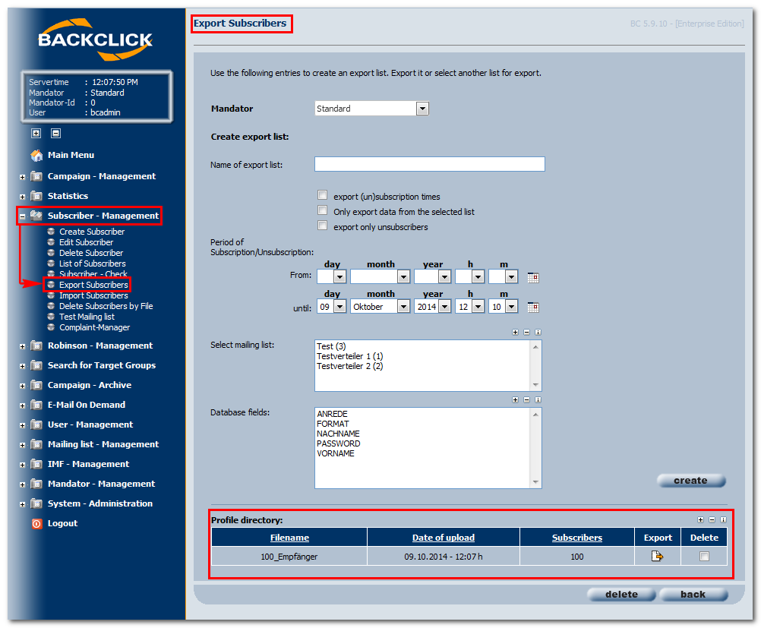The image size is (761, 628).
Task: Click collapse-all minus icon below Servertime box
Action: point(55,133)
